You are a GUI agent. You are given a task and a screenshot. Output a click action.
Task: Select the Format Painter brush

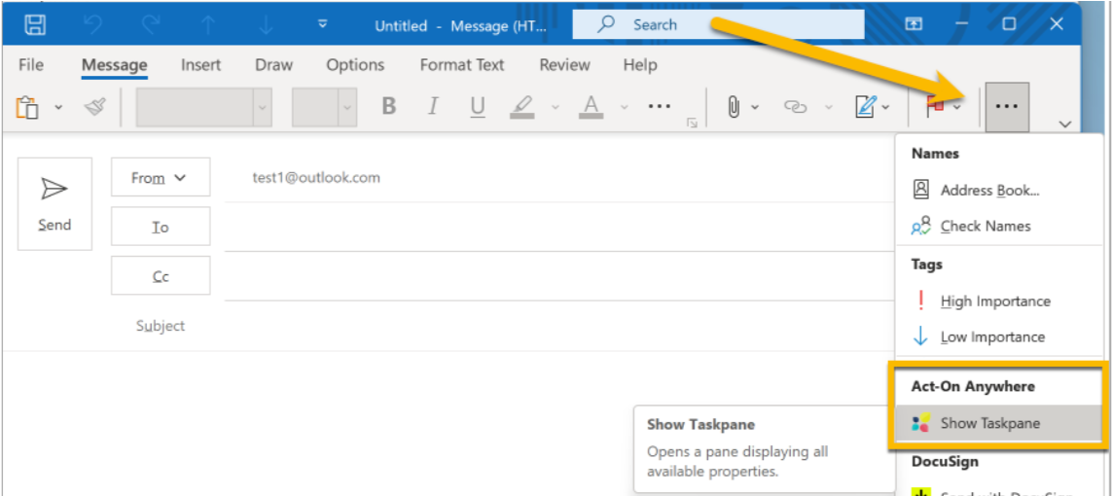pyautogui.click(x=94, y=107)
